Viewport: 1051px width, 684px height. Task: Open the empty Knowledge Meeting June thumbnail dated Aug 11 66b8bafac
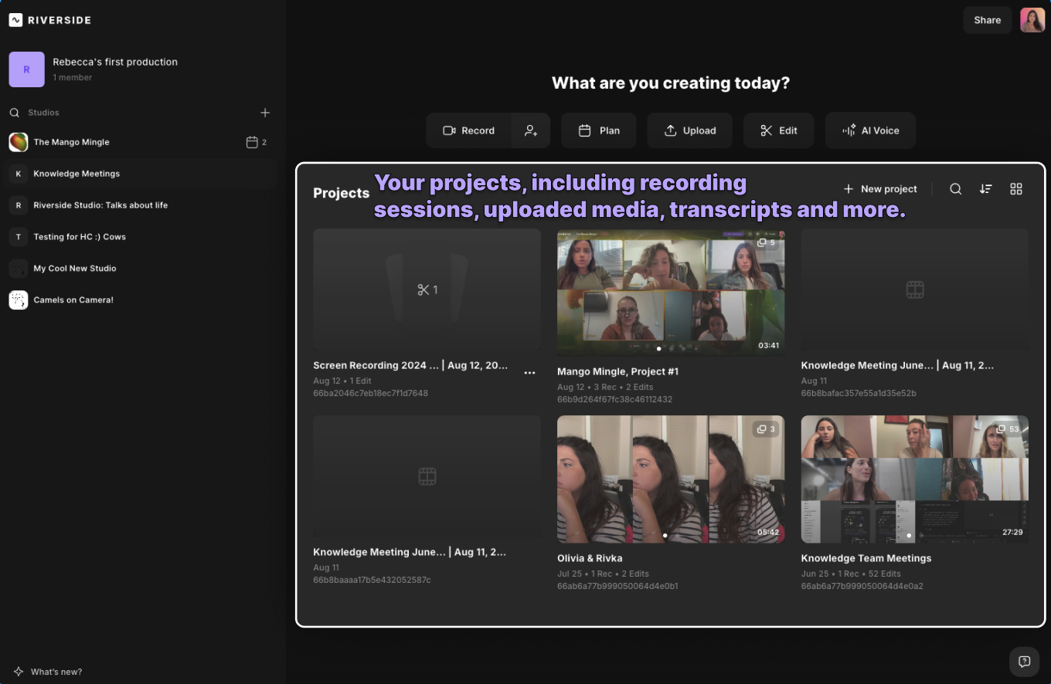point(915,290)
